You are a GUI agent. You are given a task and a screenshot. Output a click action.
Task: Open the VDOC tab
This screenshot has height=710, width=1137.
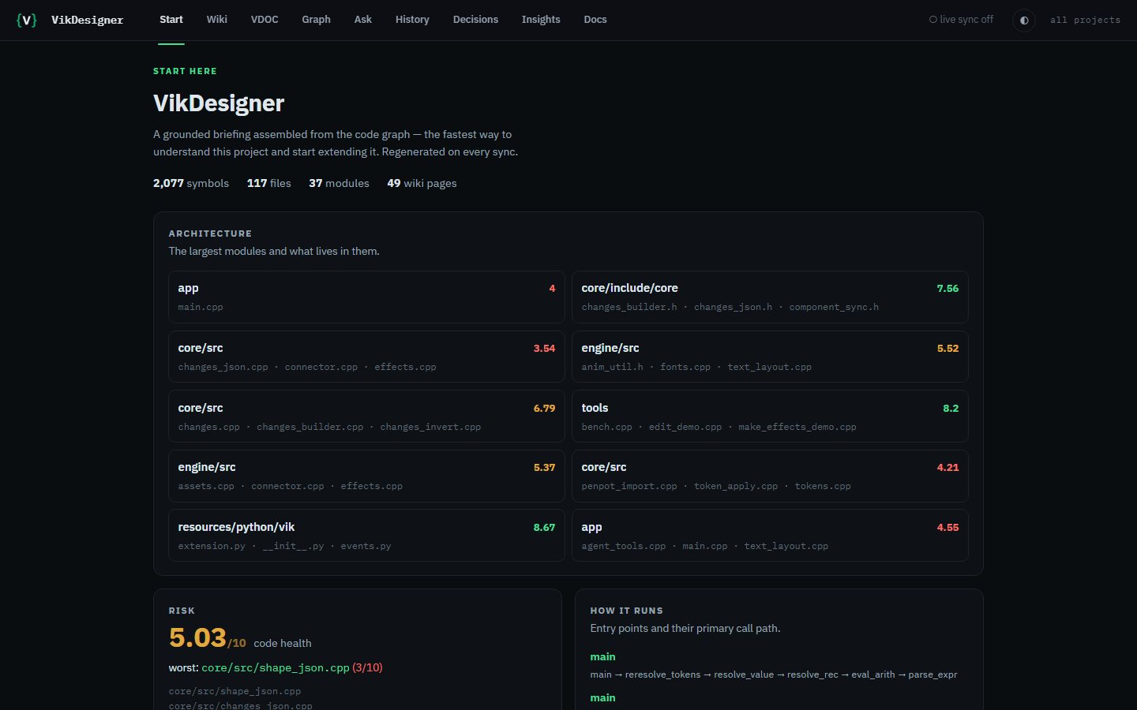tap(265, 20)
